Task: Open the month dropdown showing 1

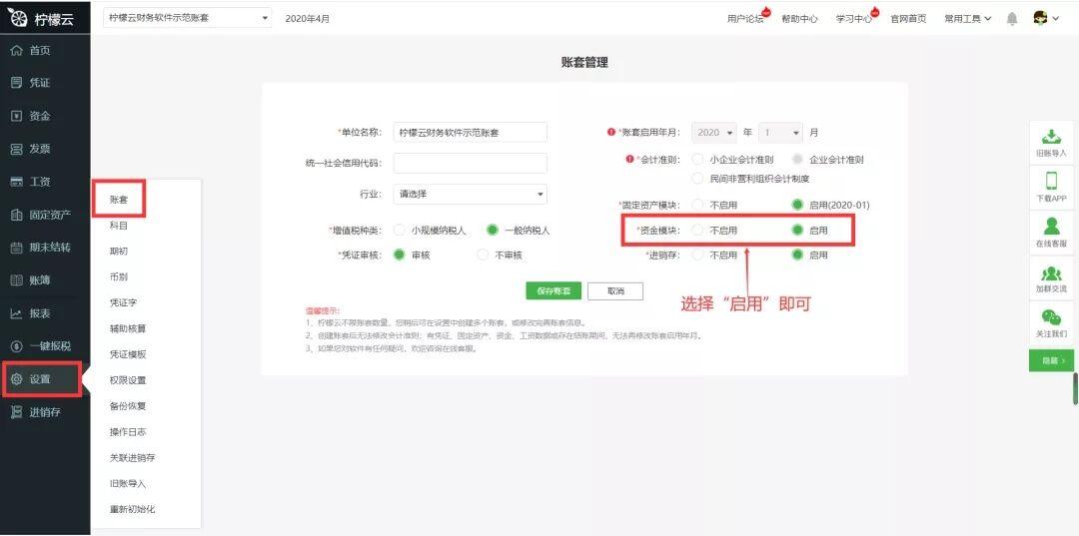Action: coord(780,132)
